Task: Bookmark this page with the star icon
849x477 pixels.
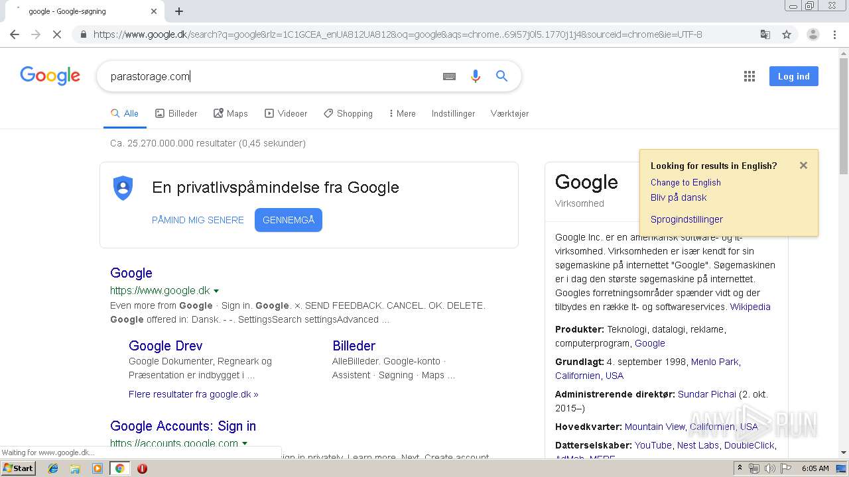Action: pyautogui.click(x=787, y=34)
